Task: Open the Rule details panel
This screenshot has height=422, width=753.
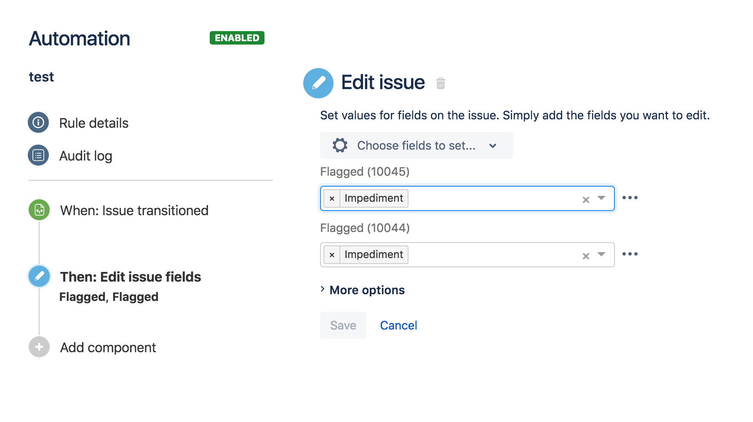Action: point(93,123)
